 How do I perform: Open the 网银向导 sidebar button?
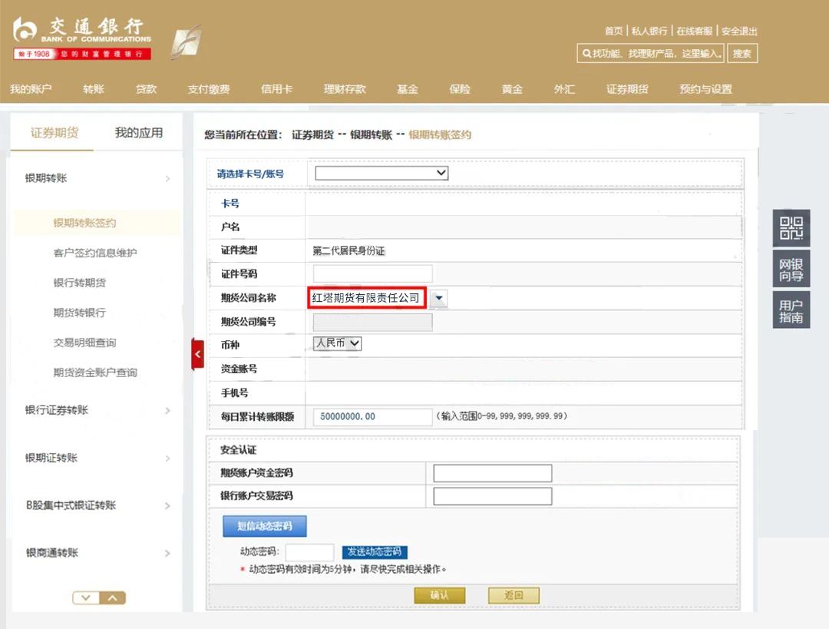[791, 270]
